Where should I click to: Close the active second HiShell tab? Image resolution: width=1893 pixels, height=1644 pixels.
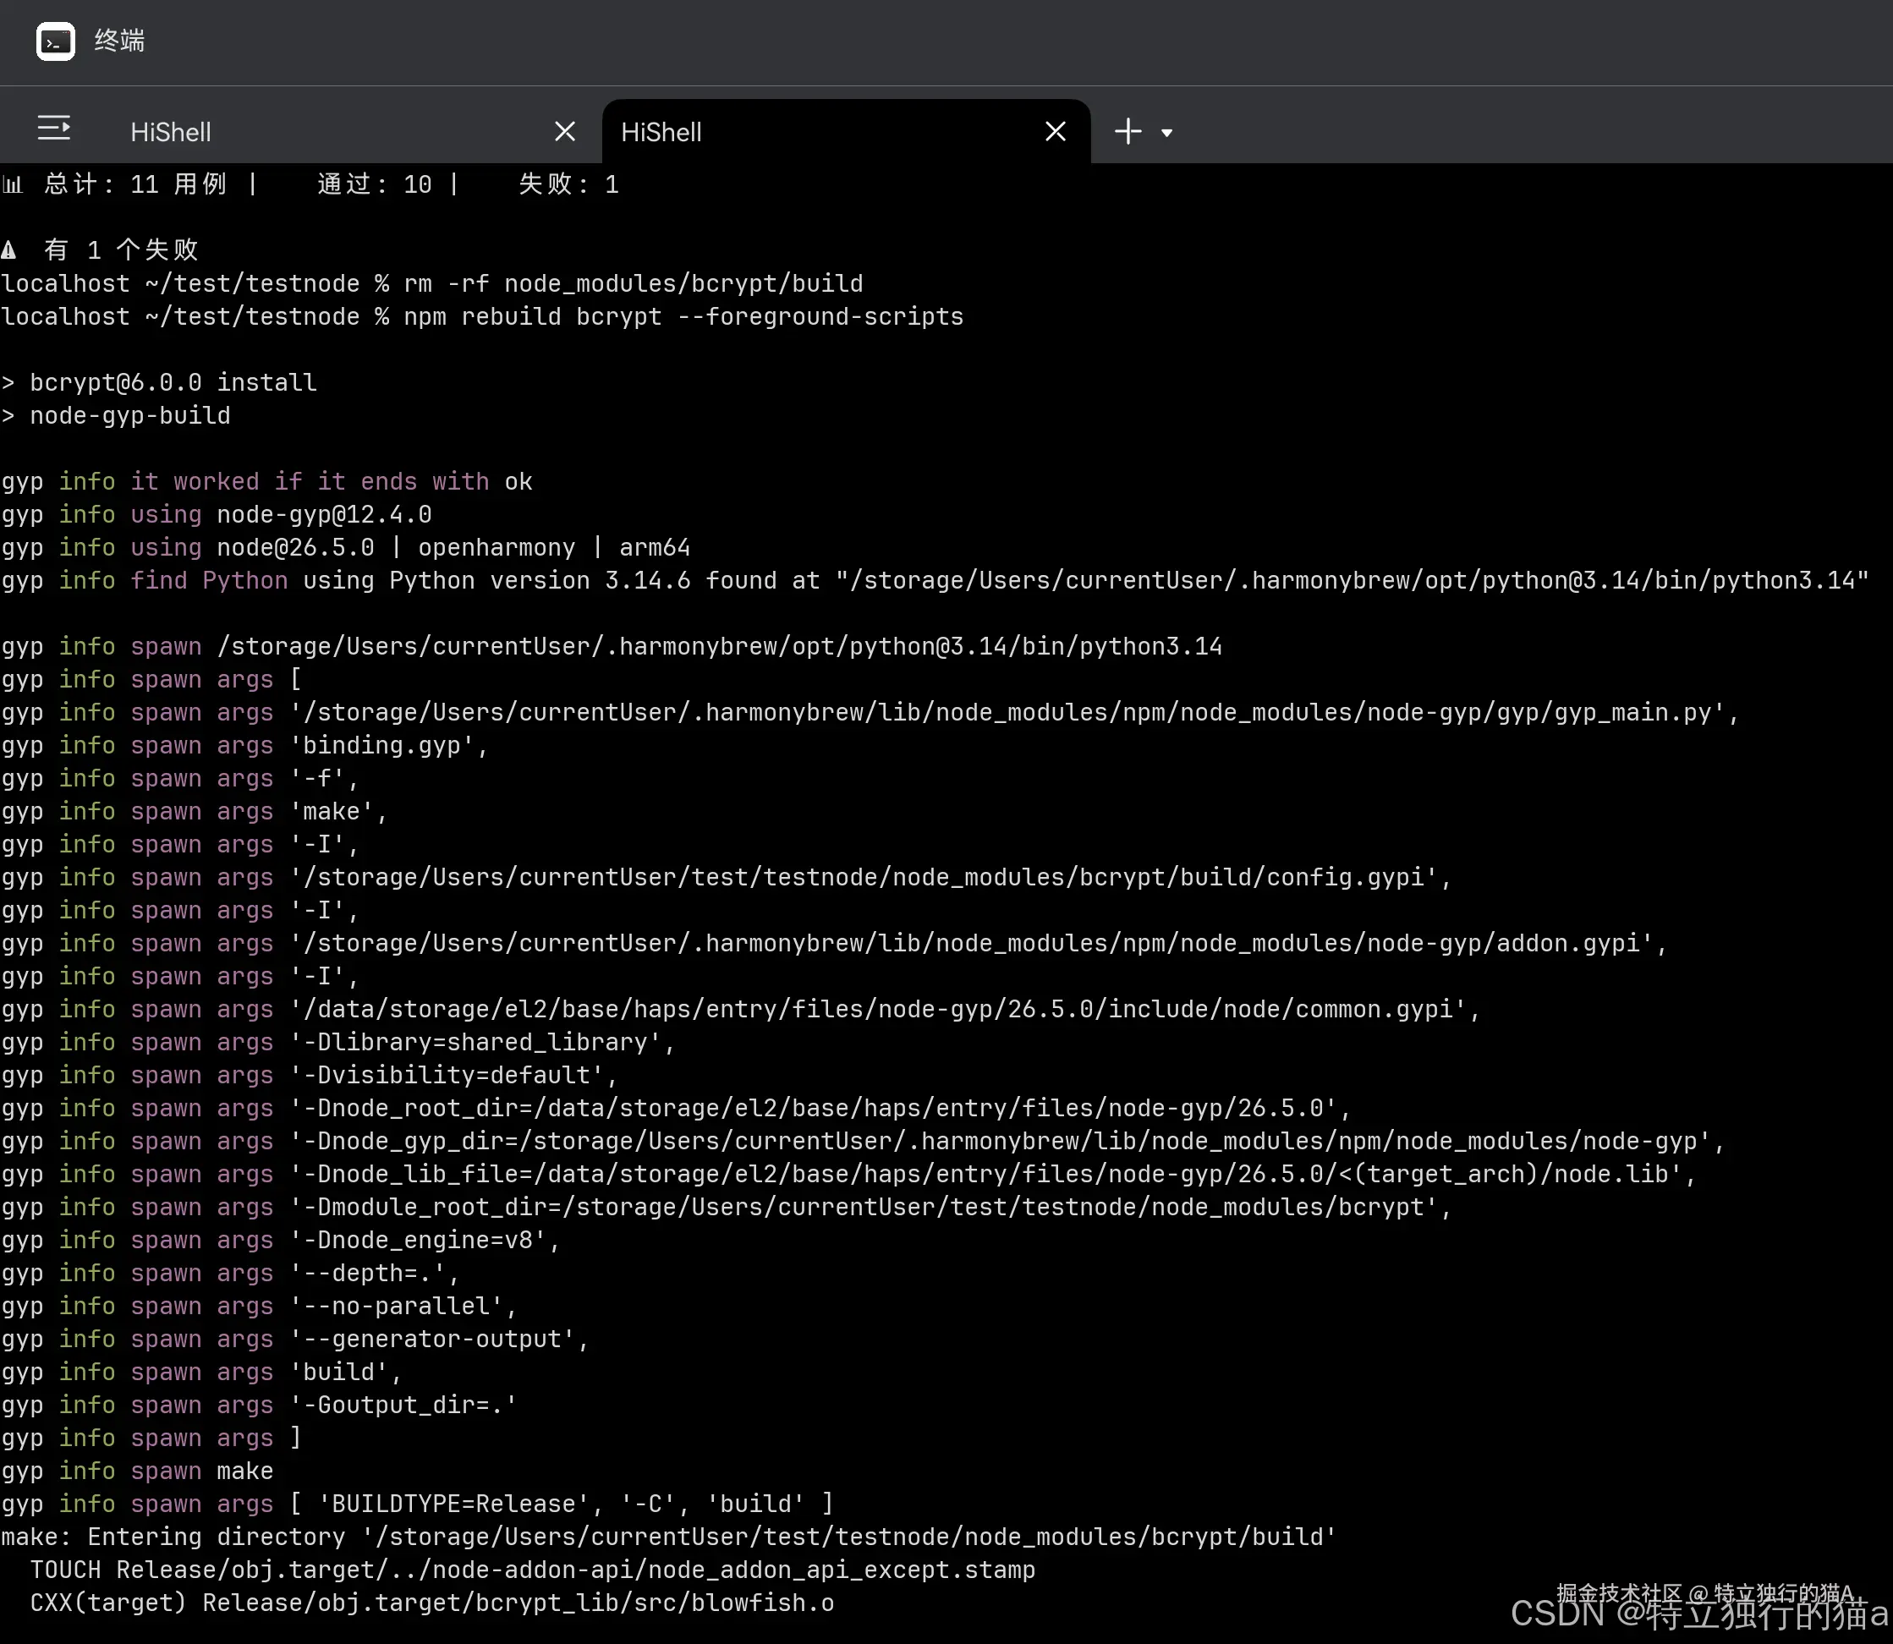pyautogui.click(x=1056, y=131)
